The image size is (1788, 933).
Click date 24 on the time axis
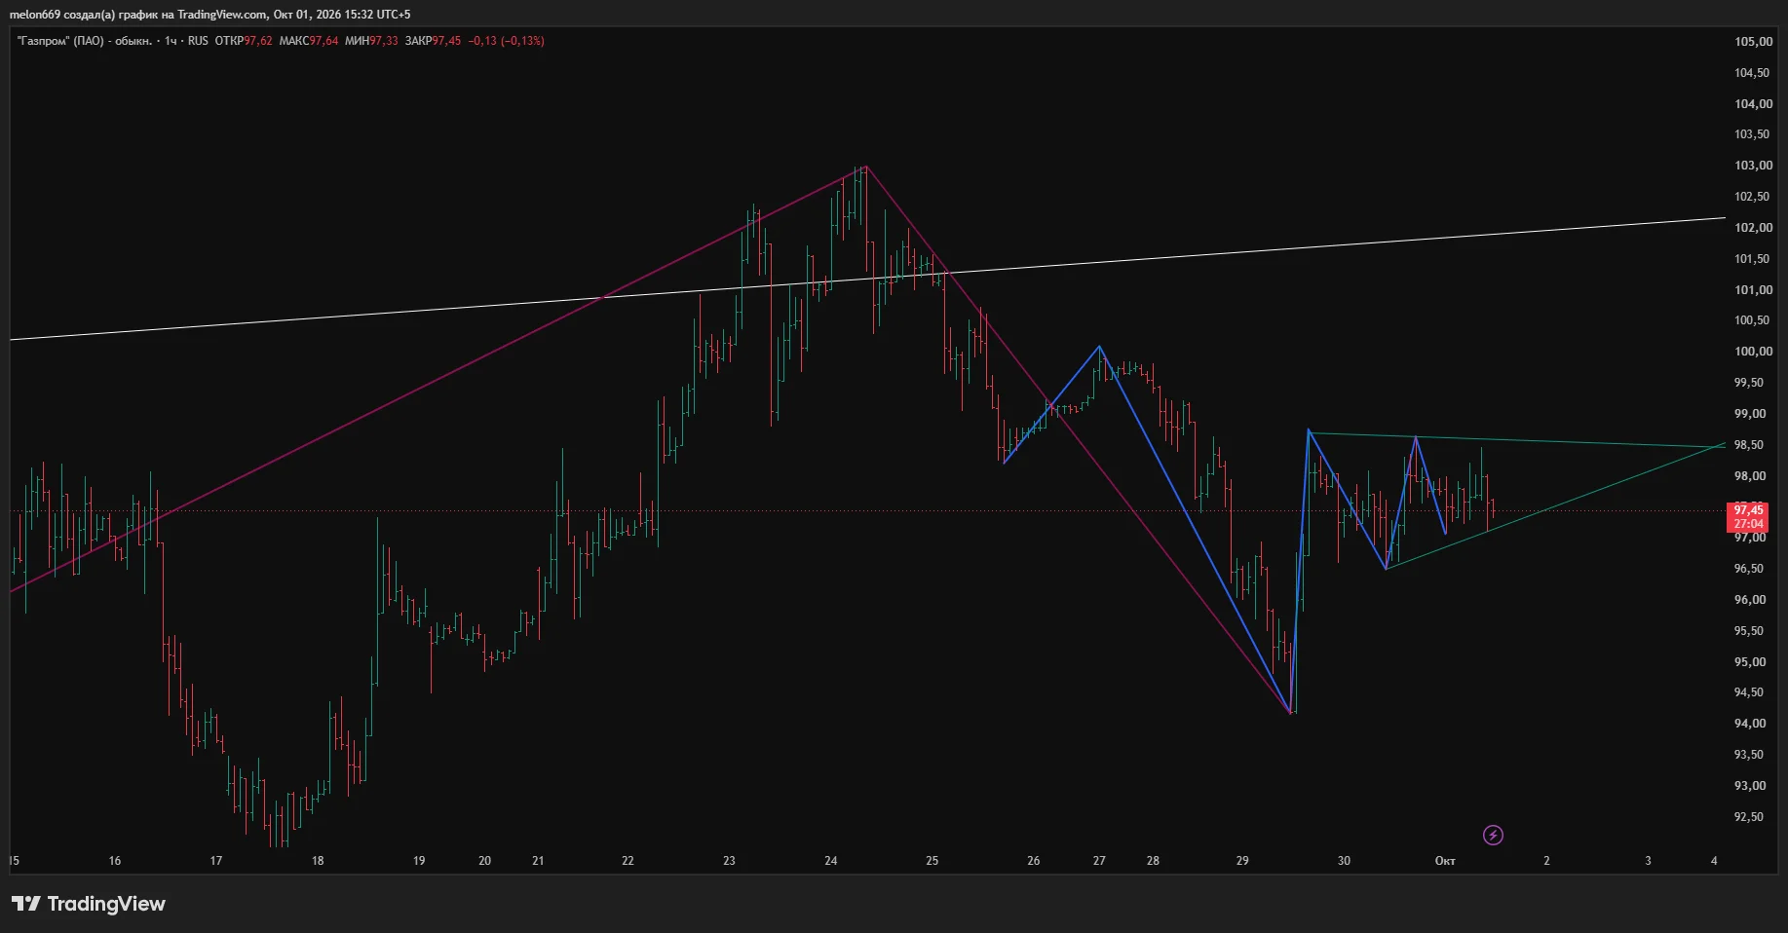[x=831, y=861]
